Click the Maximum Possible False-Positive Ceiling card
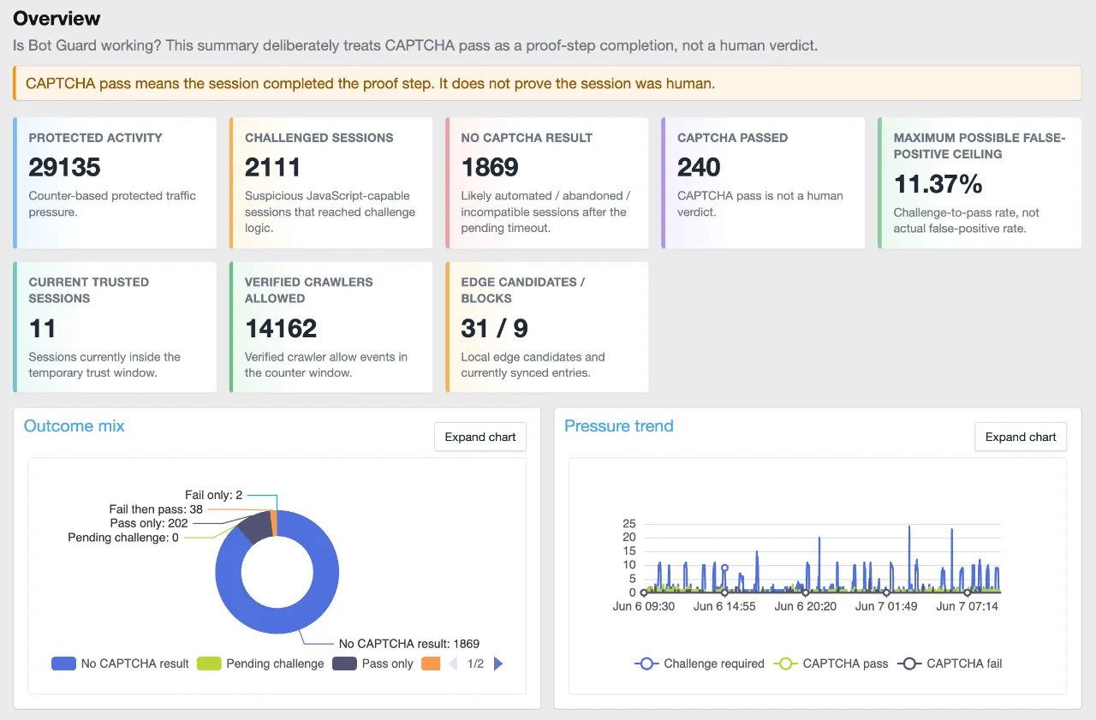The height and width of the screenshot is (720, 1096). [x=980, y=182]
